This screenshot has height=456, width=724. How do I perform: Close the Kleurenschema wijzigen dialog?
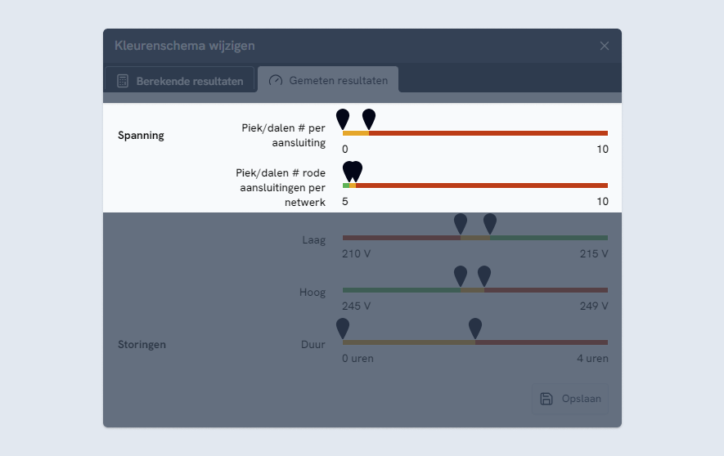pos(605,46)
